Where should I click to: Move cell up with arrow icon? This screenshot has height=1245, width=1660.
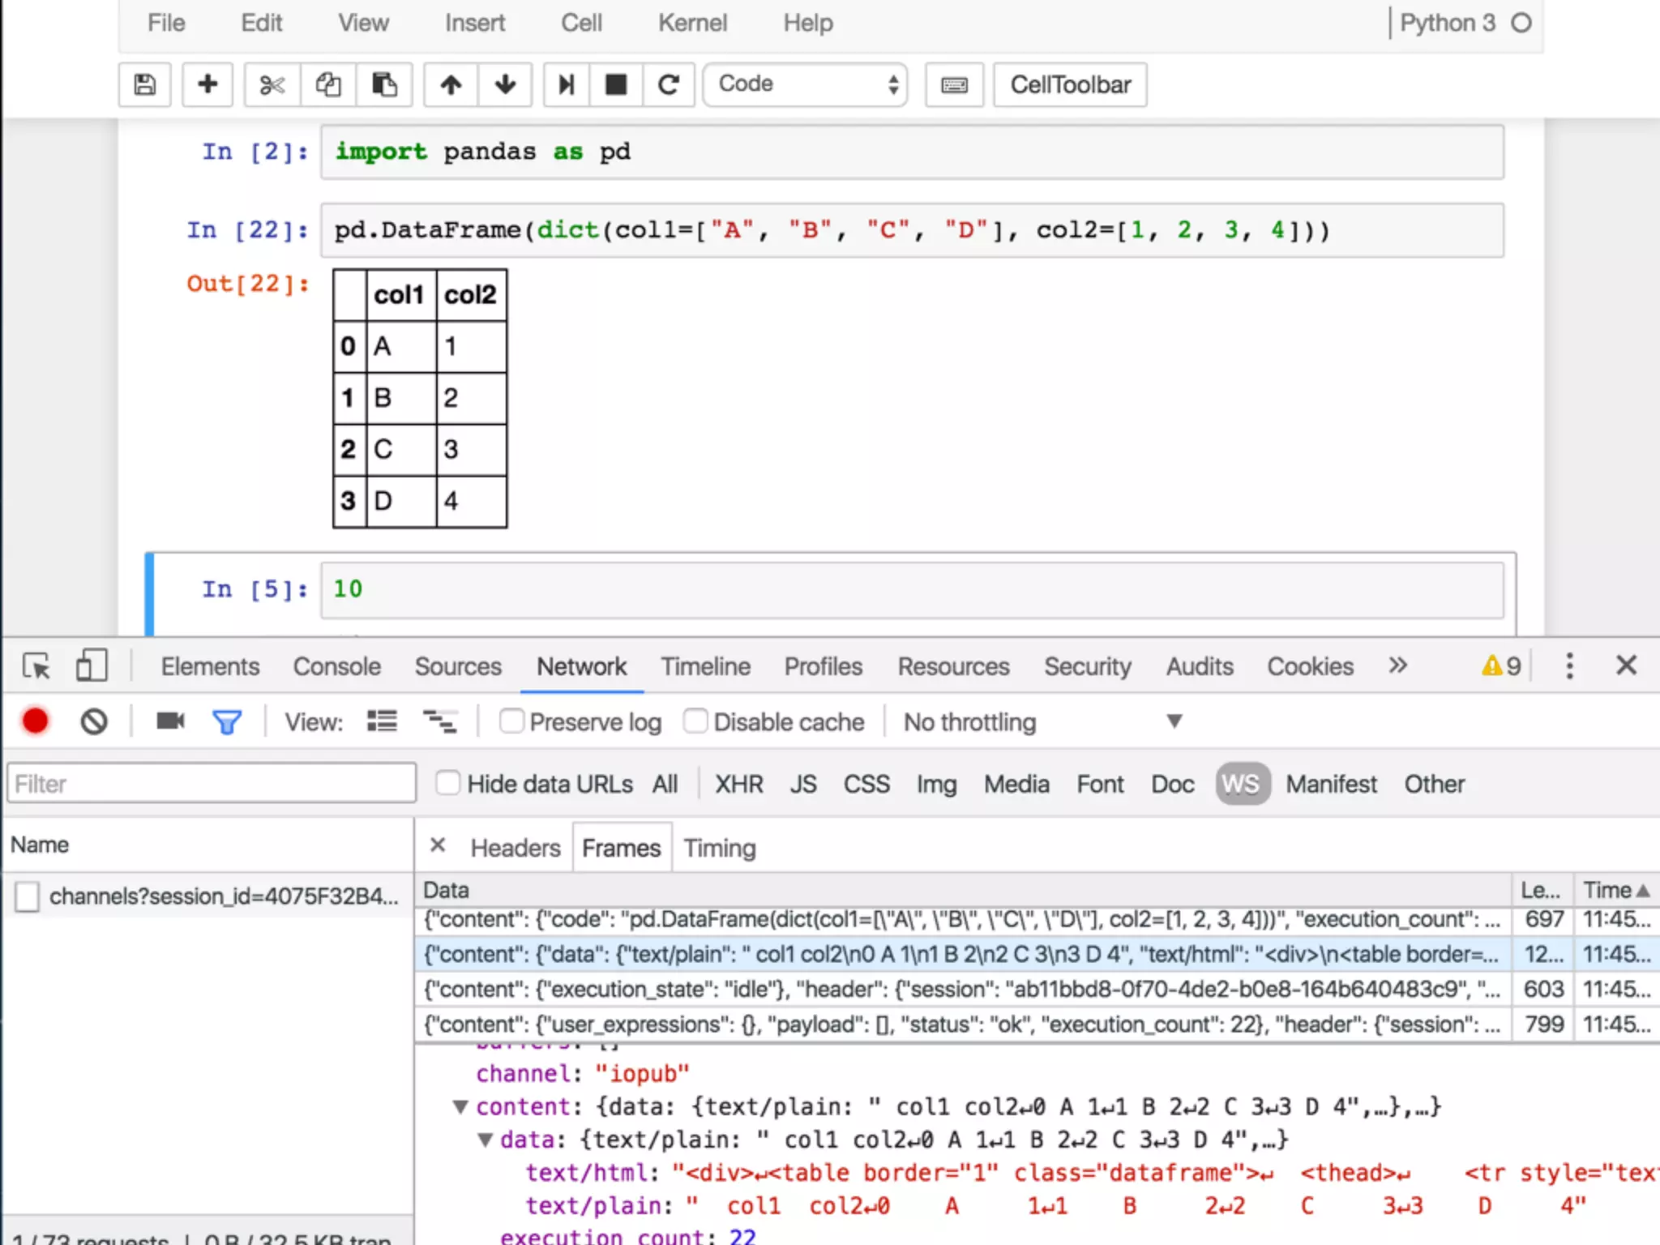tap(451, 84)
